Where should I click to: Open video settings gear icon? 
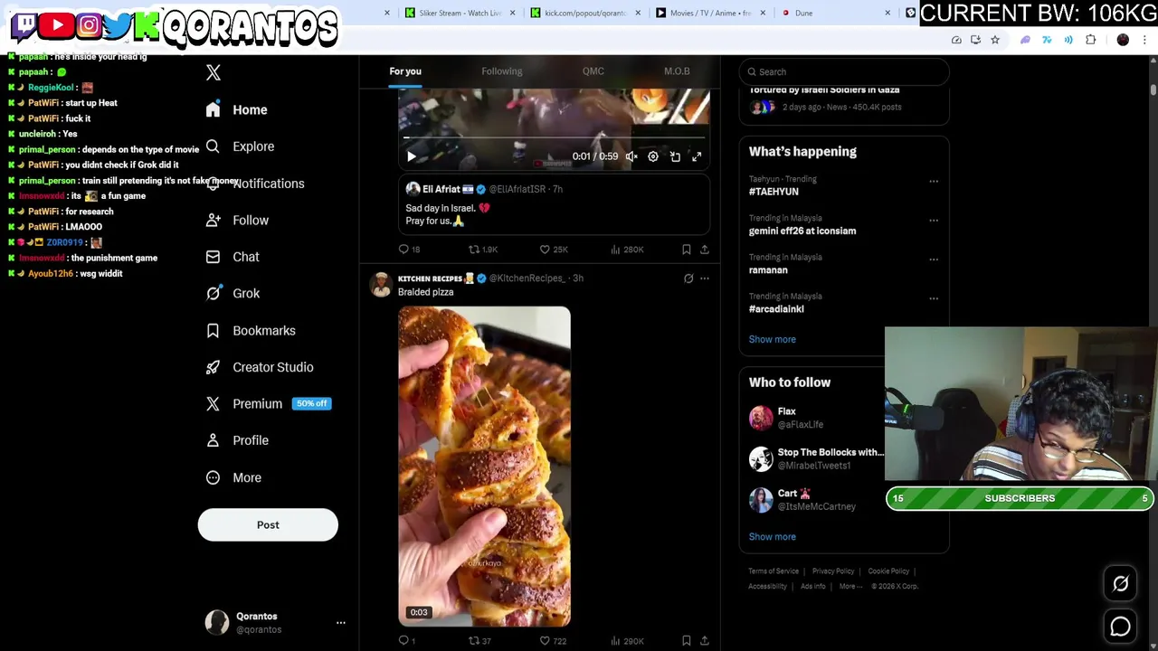653,156
